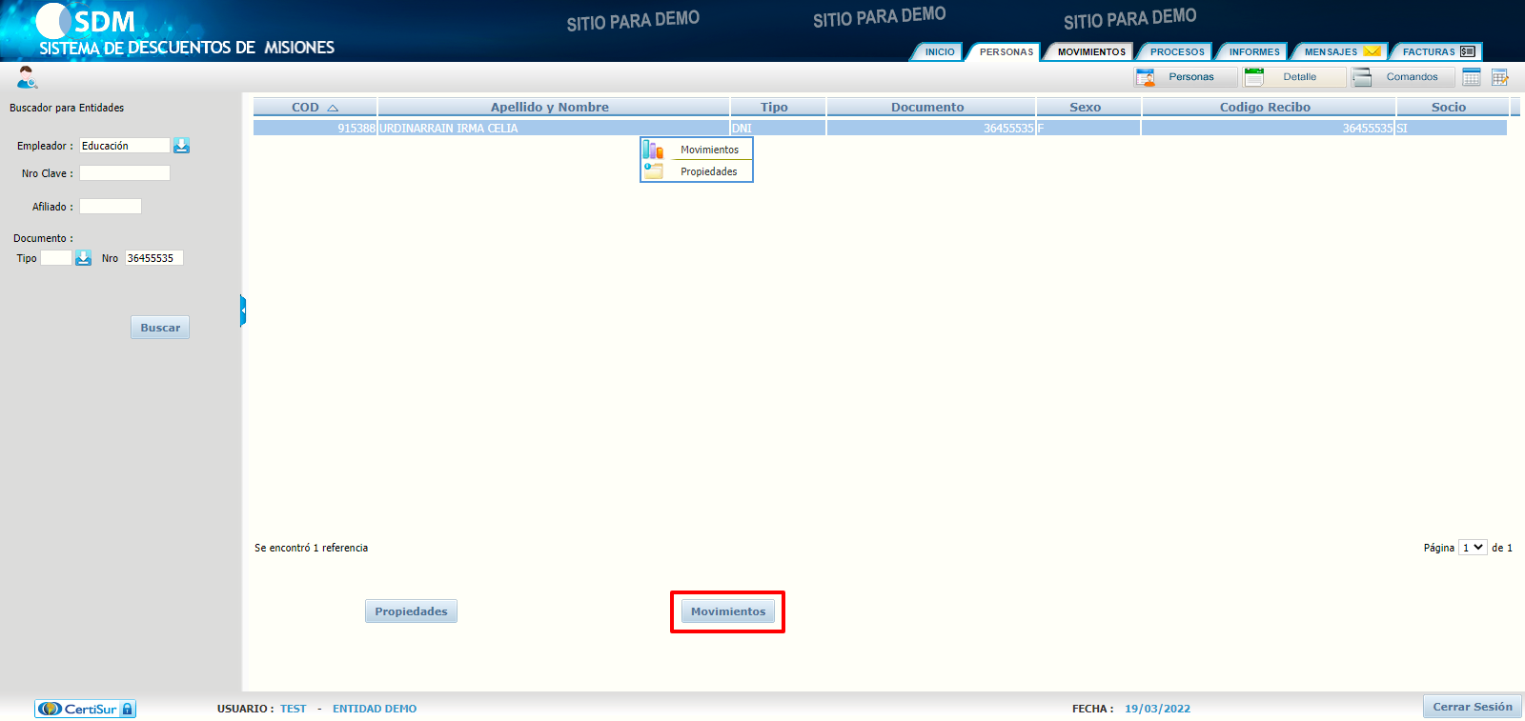
Task: Click the SDM logo in the header
Action: click(88, 22)
